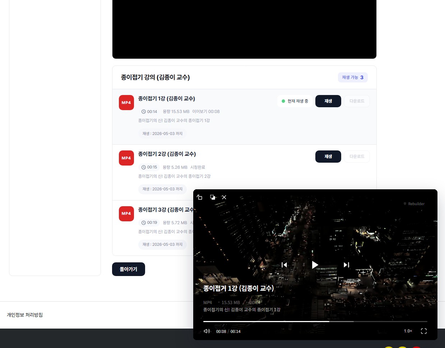Screen dimensions: 445x348
Task: Enter fullscreen mode in the video player
Action: point(424,331)
